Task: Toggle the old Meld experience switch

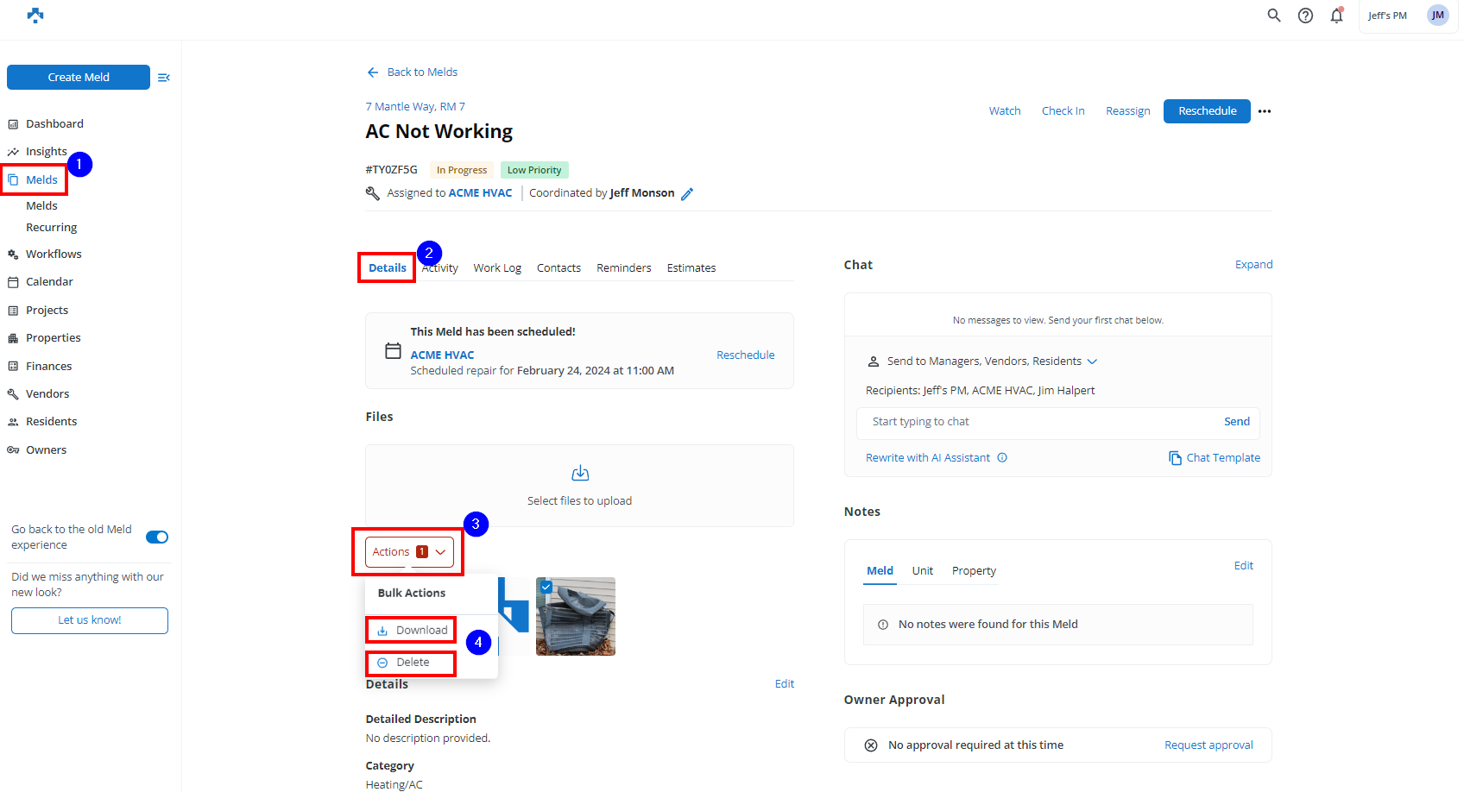Action: pos(157,537)
